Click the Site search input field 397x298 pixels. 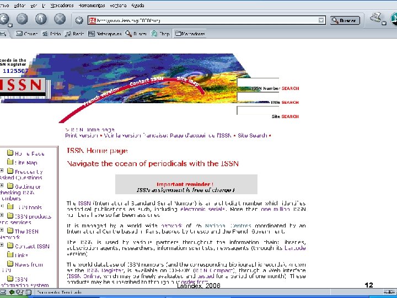[258, 110]
